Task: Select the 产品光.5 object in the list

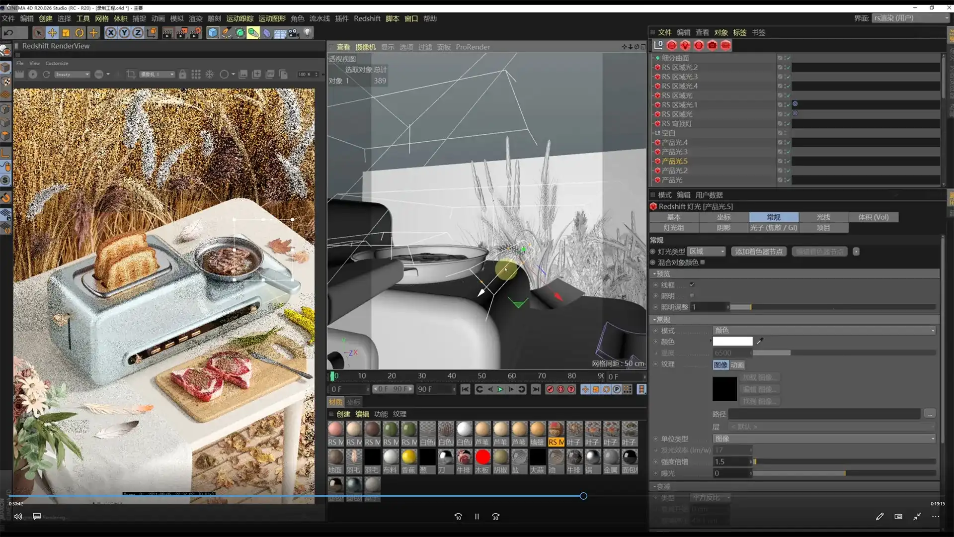Action: pos(674,161)
